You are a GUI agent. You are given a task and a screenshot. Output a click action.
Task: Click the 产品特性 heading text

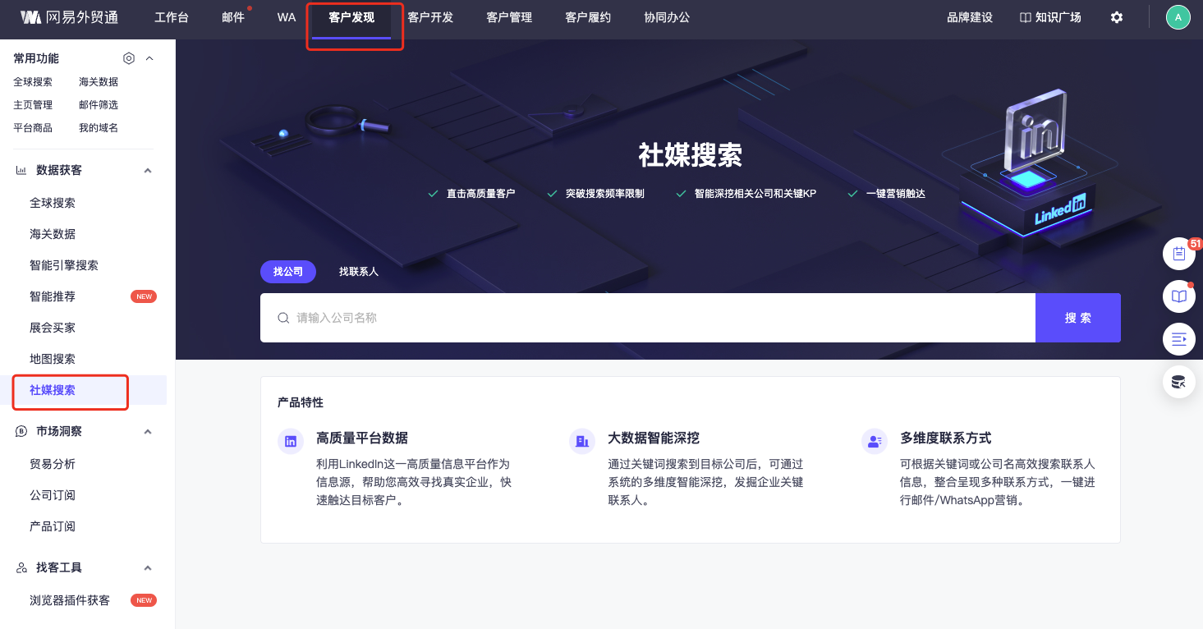(x=301, y=402)
